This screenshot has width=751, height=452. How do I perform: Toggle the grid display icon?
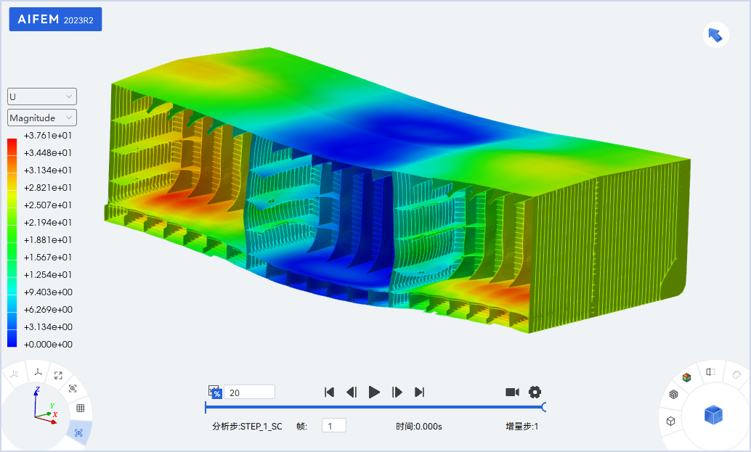coord(81,408)
